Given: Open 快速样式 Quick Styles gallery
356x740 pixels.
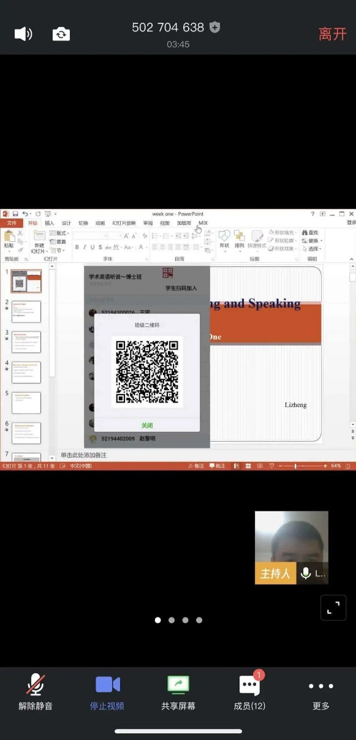Looking at the screenshot, I should click(x=257, y=240).
